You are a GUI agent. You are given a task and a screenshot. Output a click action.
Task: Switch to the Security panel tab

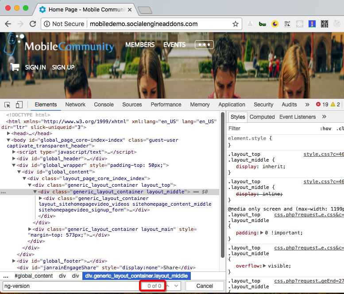[x=263, y=105]
